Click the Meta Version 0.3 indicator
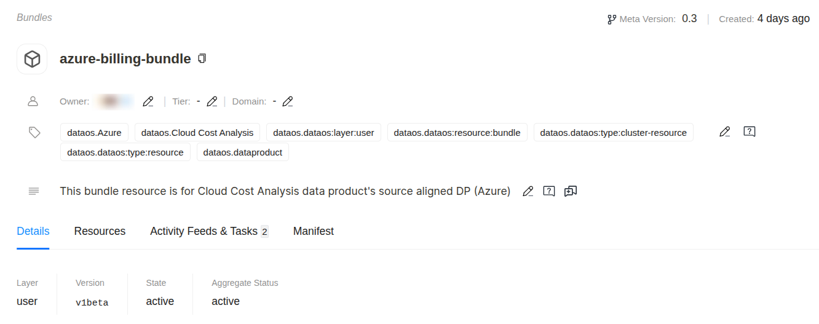 (652, 19)
